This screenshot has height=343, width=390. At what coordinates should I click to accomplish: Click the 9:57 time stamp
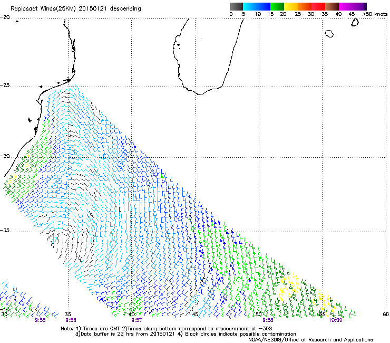click(136, 320)
